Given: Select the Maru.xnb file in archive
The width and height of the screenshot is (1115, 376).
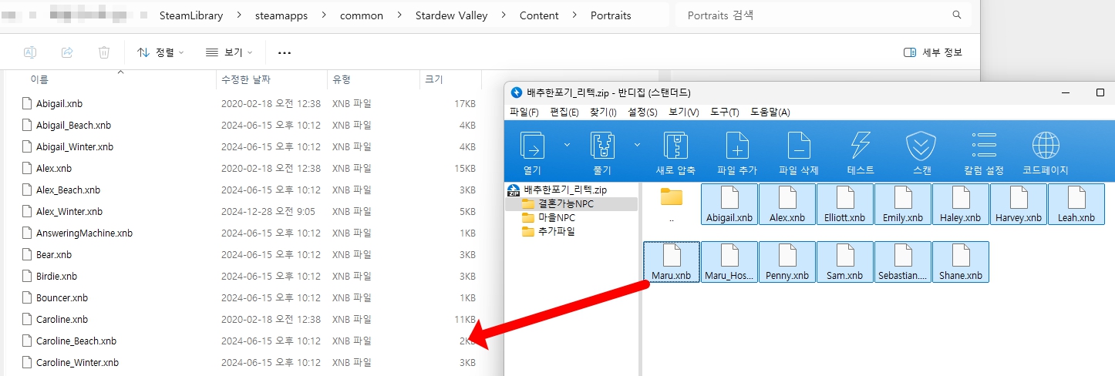Looking at the screenshot, I should tap(672, 262).
